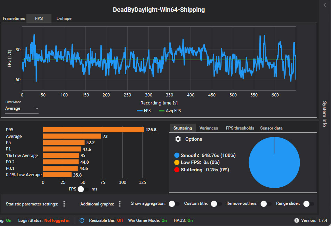
Task: Show the FPS thresholds tab
Action: coord(240,128)
